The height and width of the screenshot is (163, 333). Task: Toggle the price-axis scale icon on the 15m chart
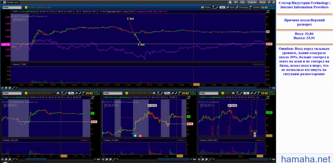pyautogui.click(x=189, y=97)
